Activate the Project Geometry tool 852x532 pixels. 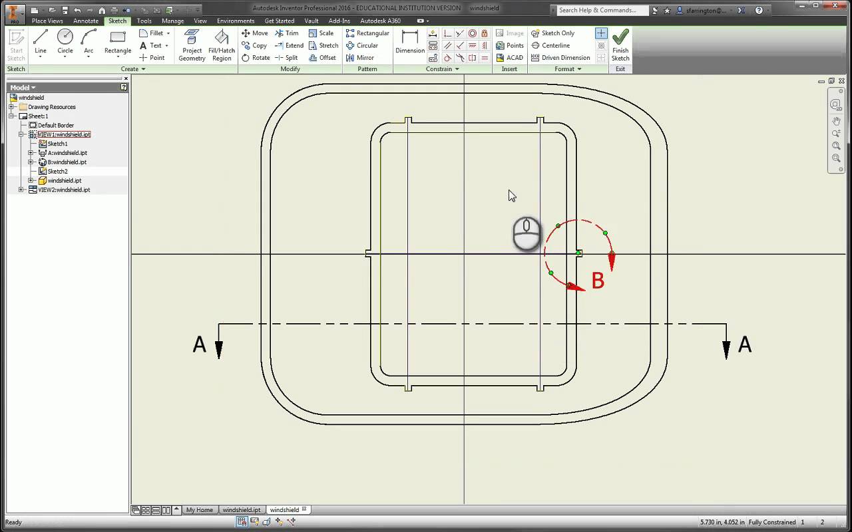[192, 45]
